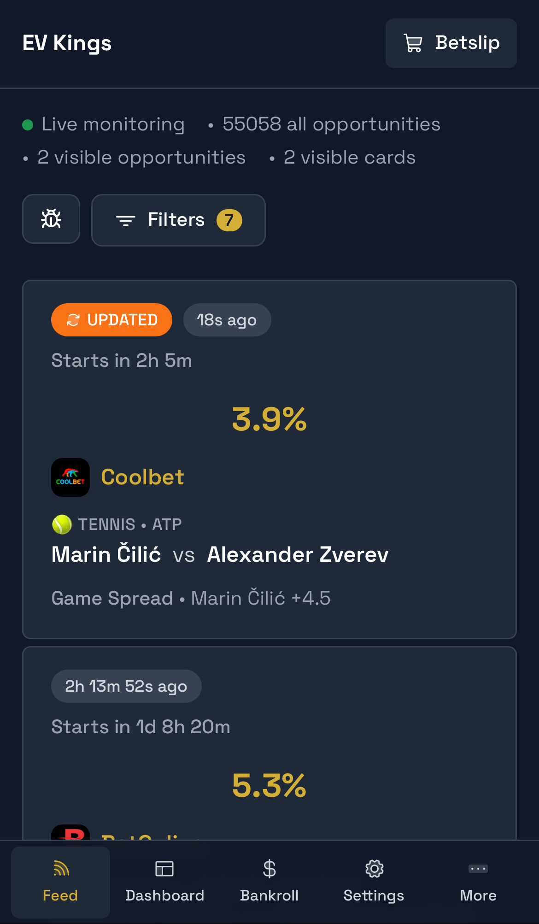Click the 3.9% EV value
This screenshot has height=924, width=539.
[269, 419]
